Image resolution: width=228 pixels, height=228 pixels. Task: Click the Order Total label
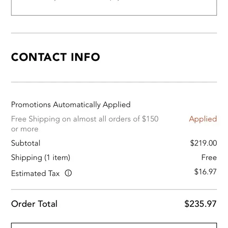coord(34,204)
